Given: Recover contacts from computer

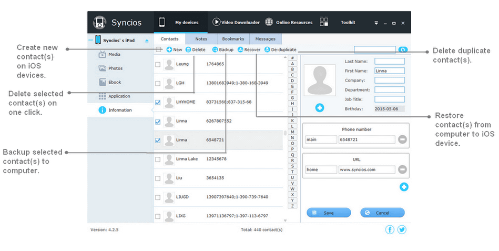Looking at the screenshot, I should (x=249, y=49).
